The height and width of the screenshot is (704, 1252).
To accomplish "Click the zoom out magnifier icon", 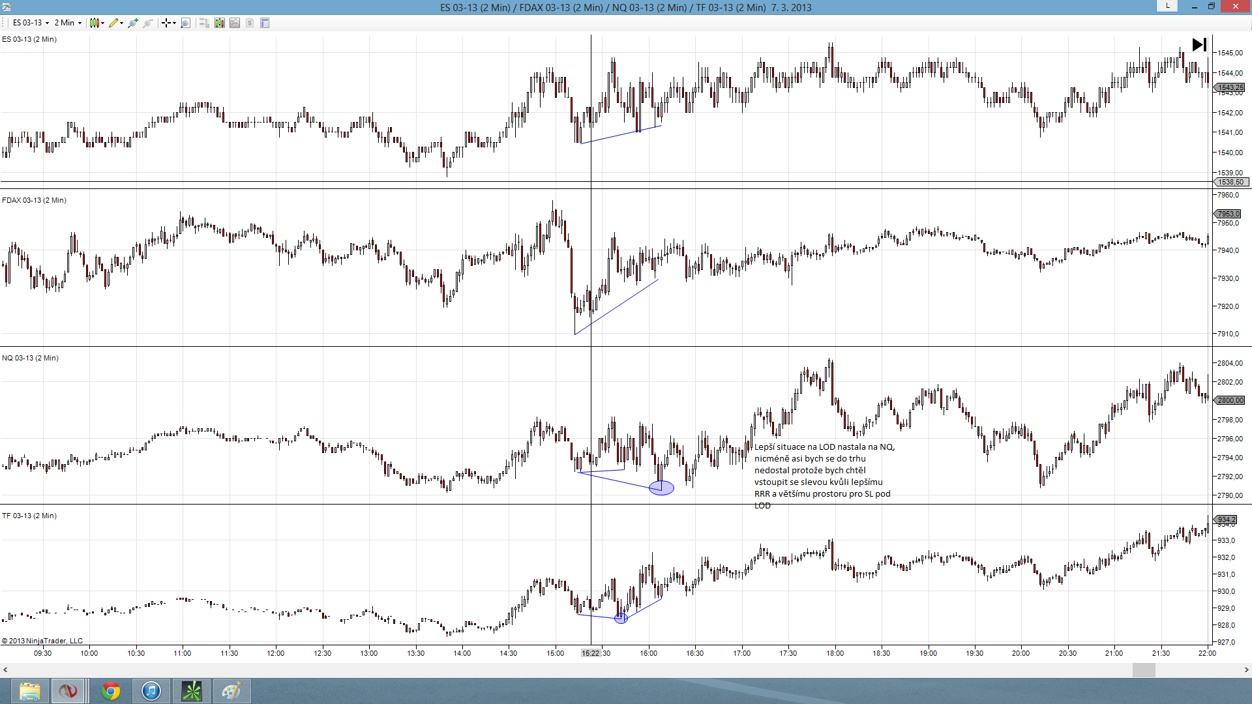I will click(x=148, y=23).
